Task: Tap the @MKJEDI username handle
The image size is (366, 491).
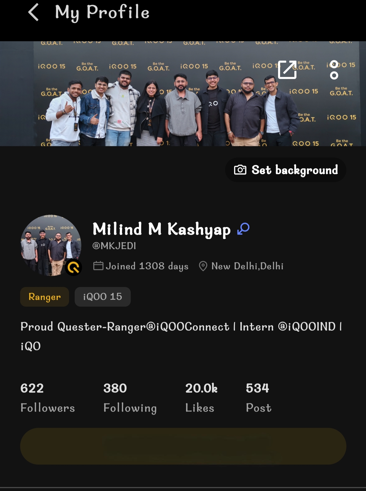Action: pos(114,246)
